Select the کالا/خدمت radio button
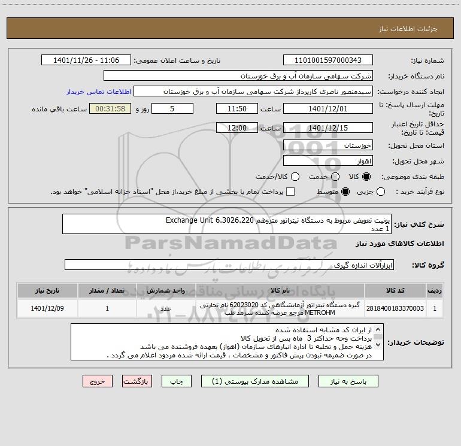 [295, 177]
